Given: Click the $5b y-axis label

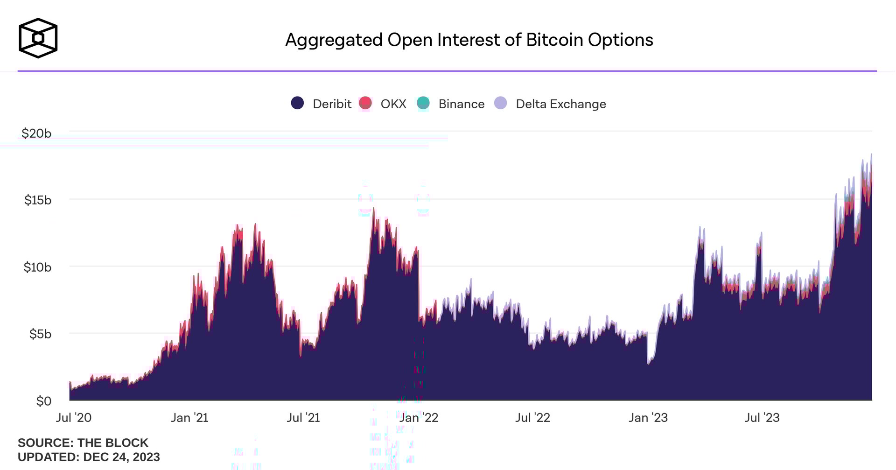Looking at the screenshot, I should pos(40,334).
